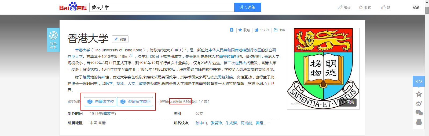Click the Baidu Baike logo
Viewport: 429px width, 136px height.
pos(73,6)
